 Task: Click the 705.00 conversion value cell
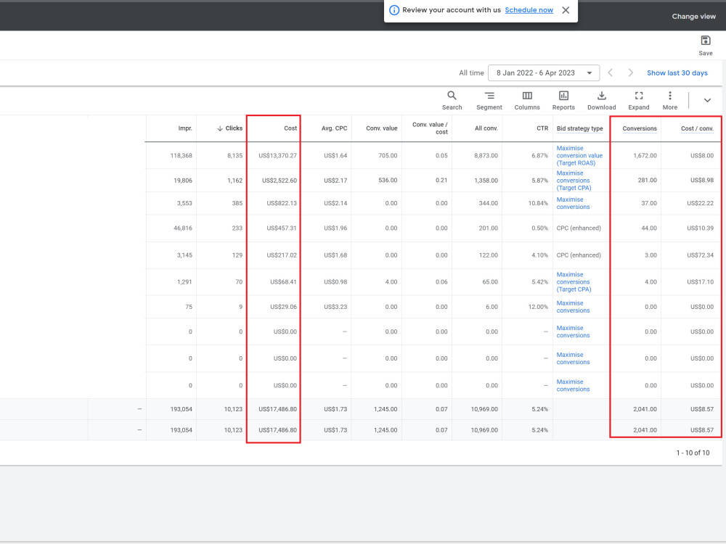[388, 155]
